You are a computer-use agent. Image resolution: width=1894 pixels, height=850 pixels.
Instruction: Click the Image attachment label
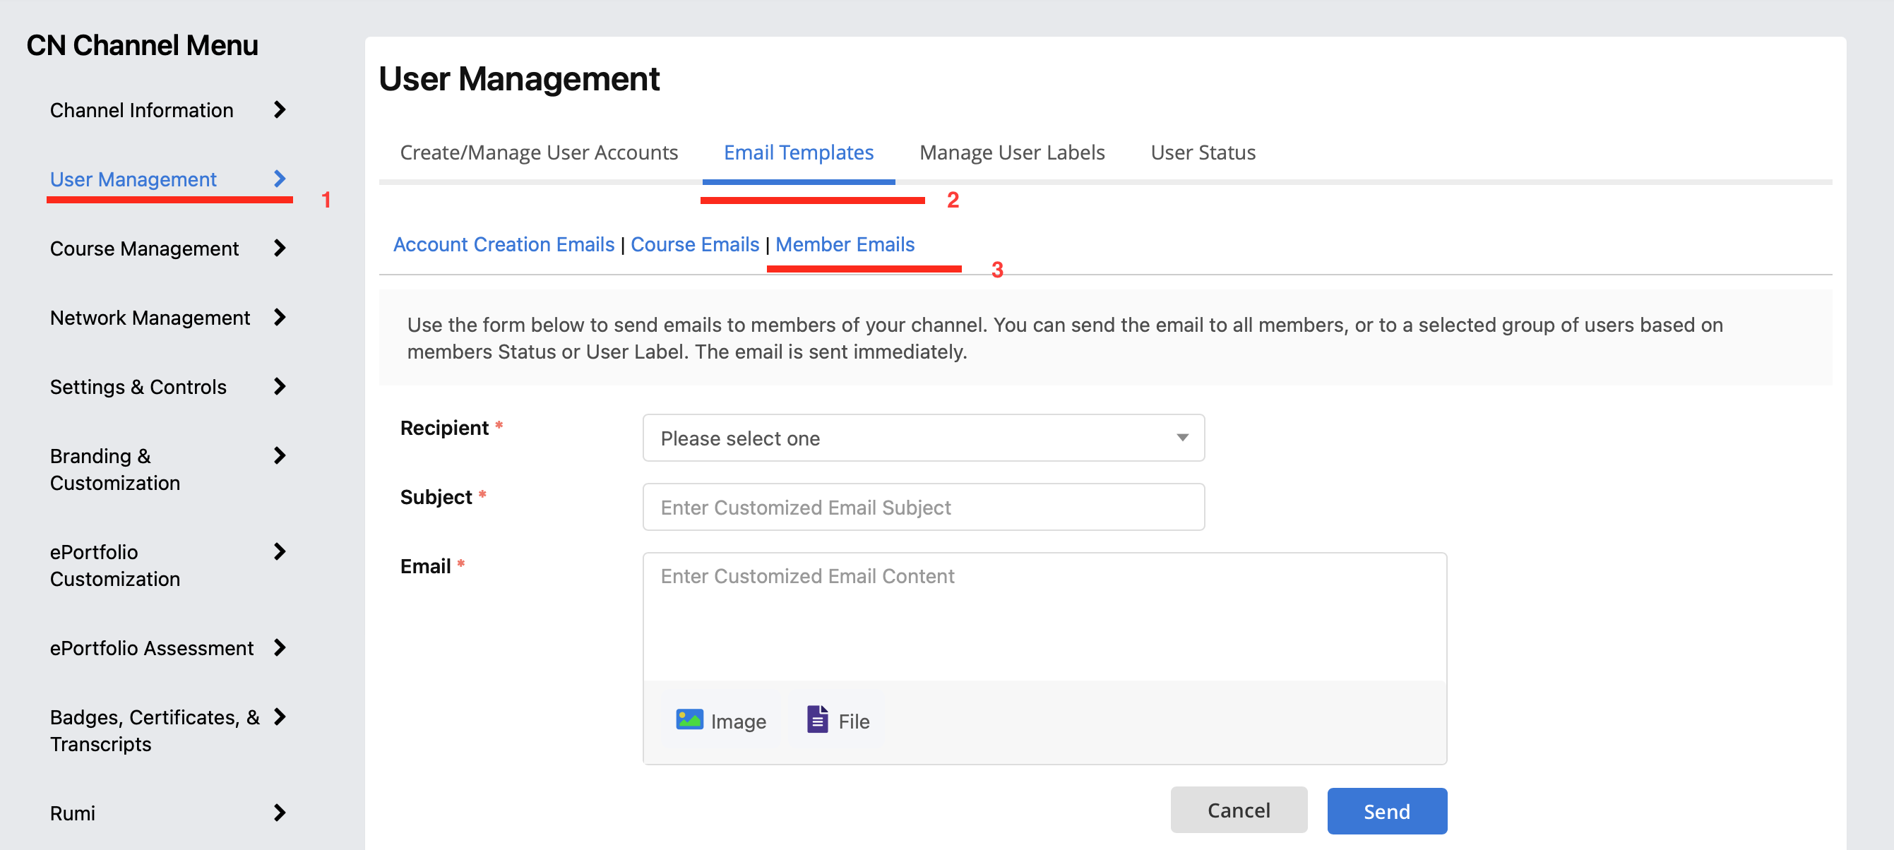point(738,722)
